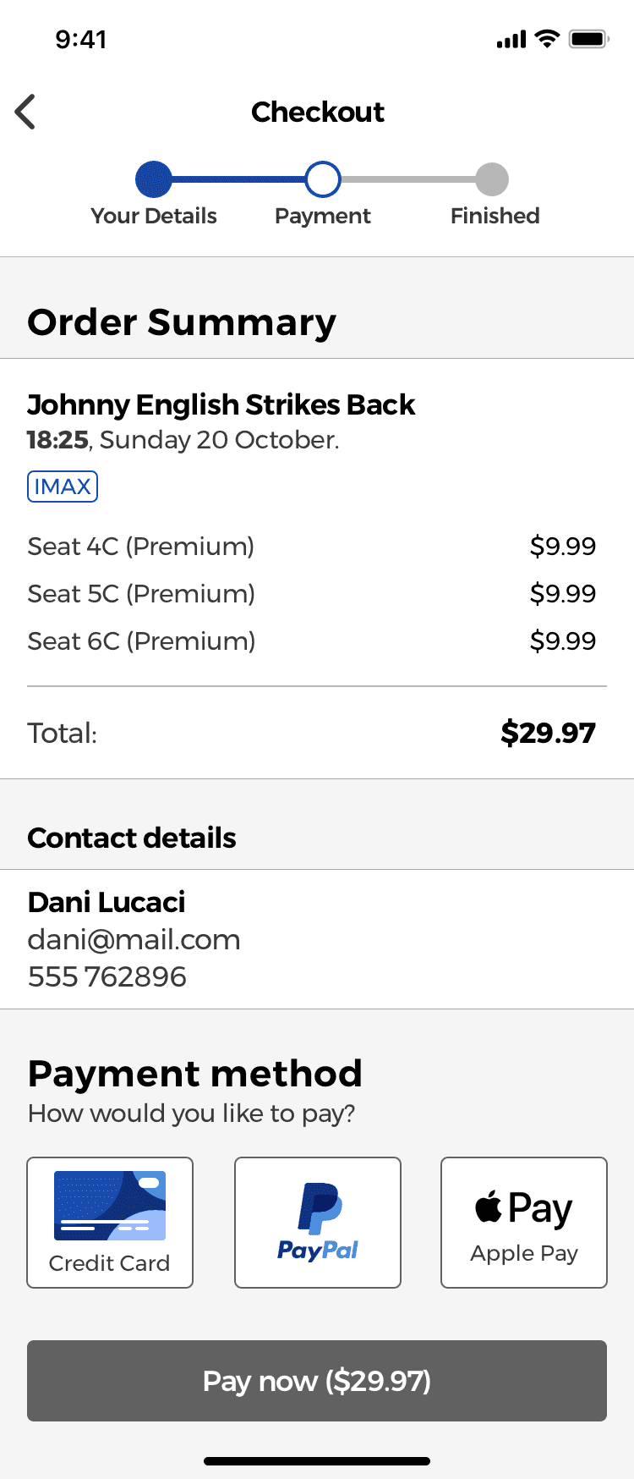Tap the Seat 5C (Premium) row
Image resolution: width=634 pixels, height=1479 pixels.
312,594
